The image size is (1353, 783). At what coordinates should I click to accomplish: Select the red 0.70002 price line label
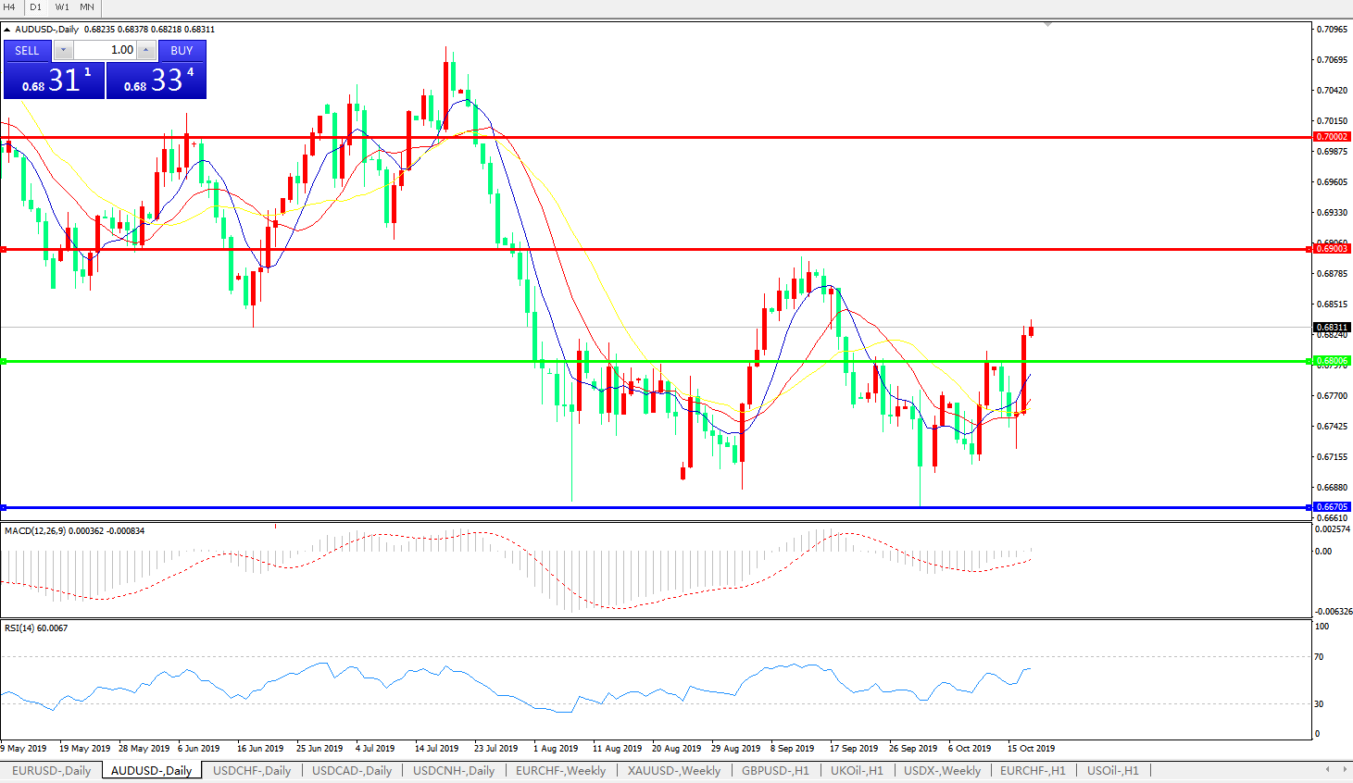pyautogui.click(x=1332, y=137)
